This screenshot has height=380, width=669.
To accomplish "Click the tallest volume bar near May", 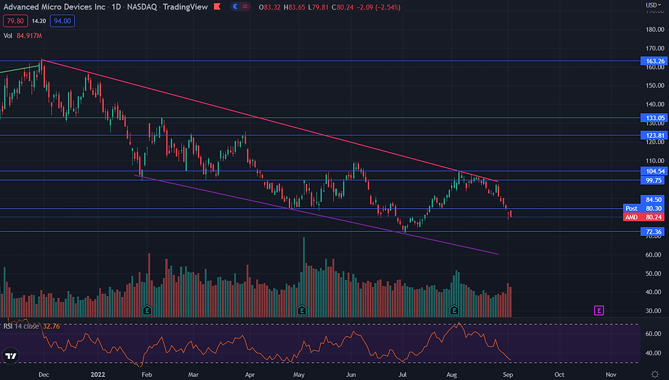I will (x=304, y=277).
